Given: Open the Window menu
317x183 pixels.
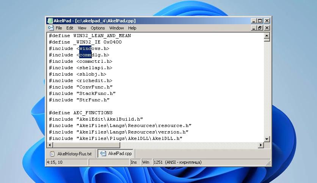Looking at the screenshot, I should (116, 28).
